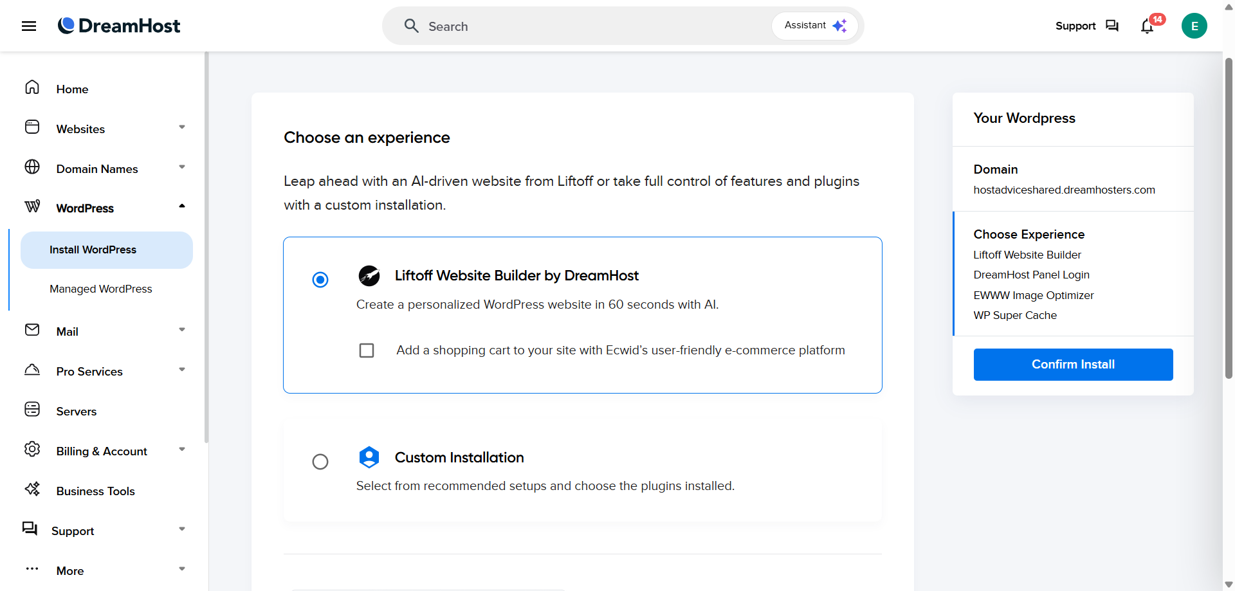Click the search magnifier icon
This screenshot has width=1235, height=591.
pos(412,26)
